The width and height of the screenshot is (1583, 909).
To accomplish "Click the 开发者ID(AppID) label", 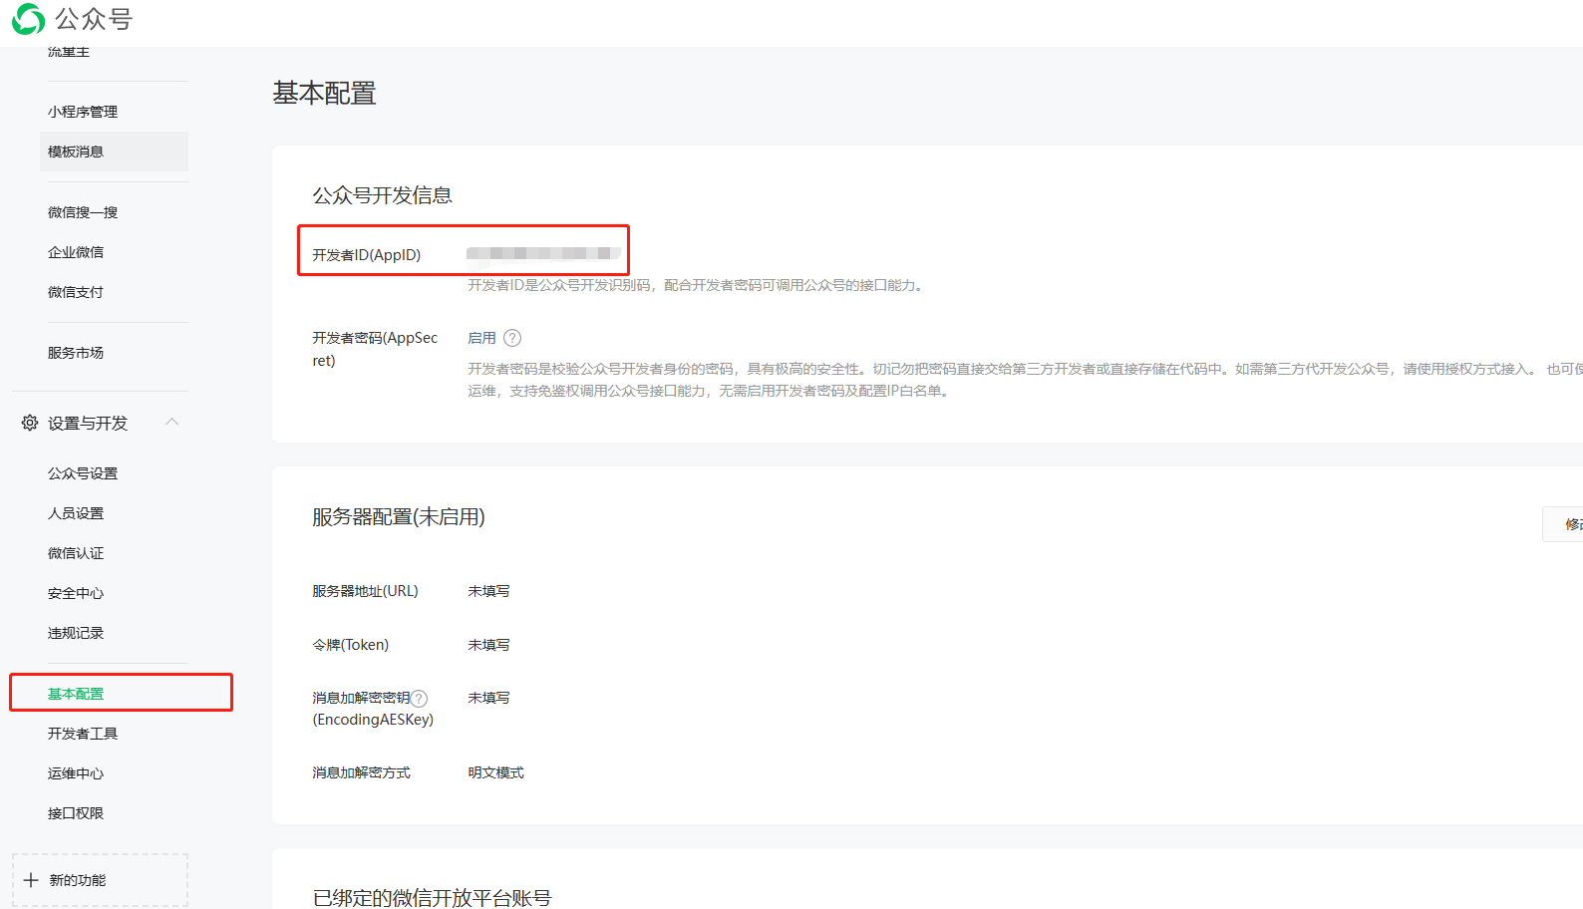I will tap(366, 255).
